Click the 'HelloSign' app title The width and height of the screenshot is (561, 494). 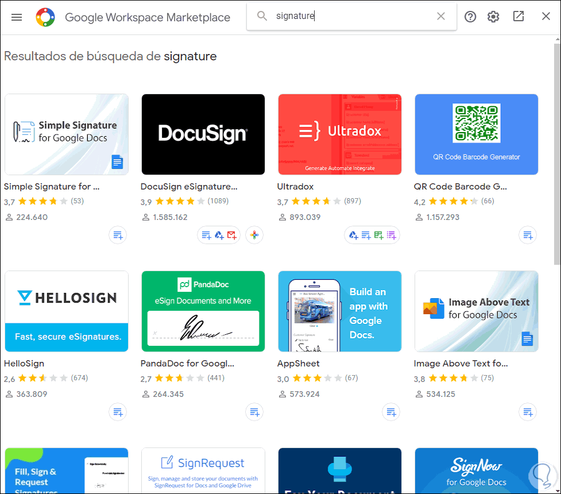point(24,364)
